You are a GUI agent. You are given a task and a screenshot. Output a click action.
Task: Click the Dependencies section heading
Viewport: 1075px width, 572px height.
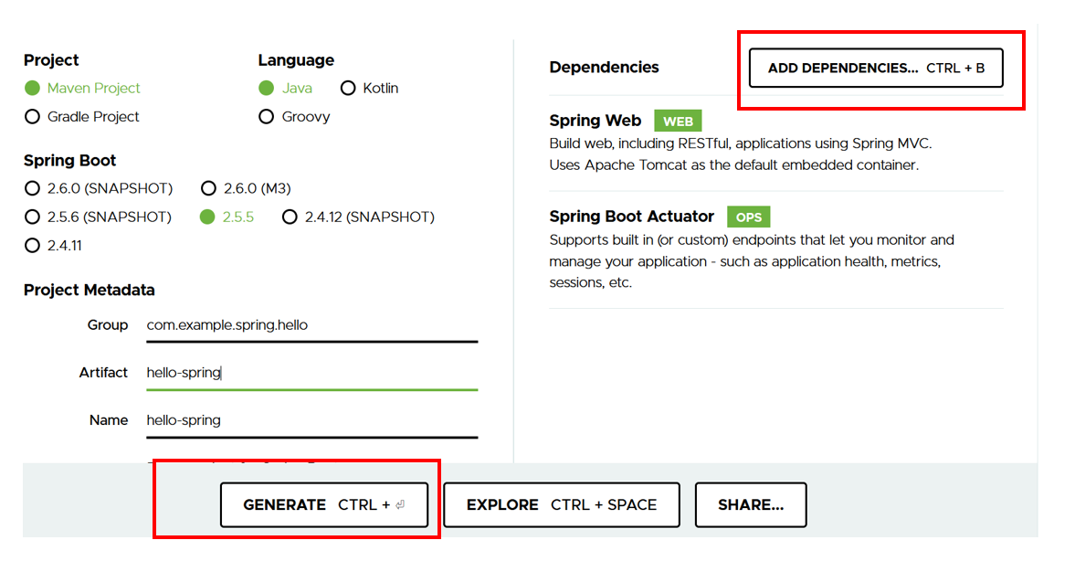click(604, 68)
